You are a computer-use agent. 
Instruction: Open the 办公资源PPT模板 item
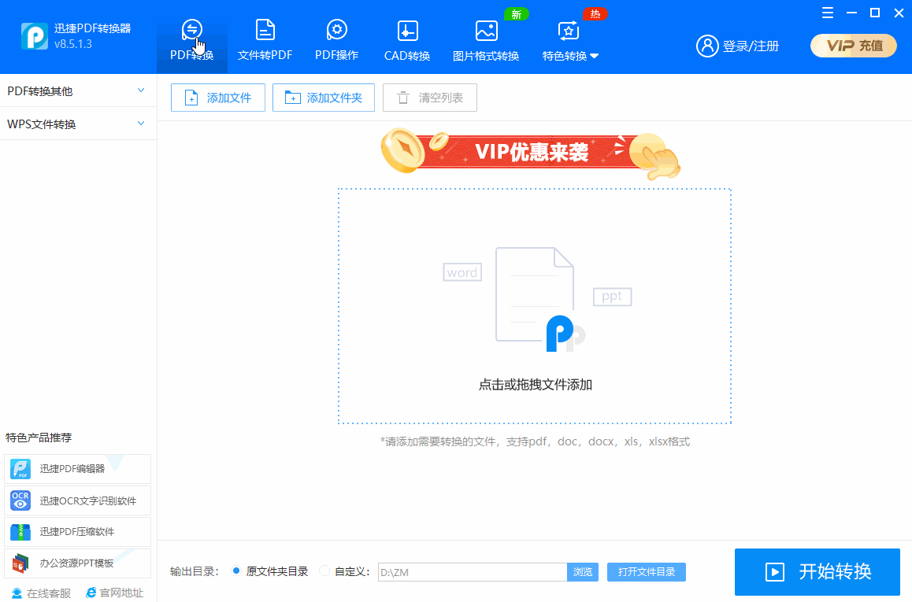(77, 563)
